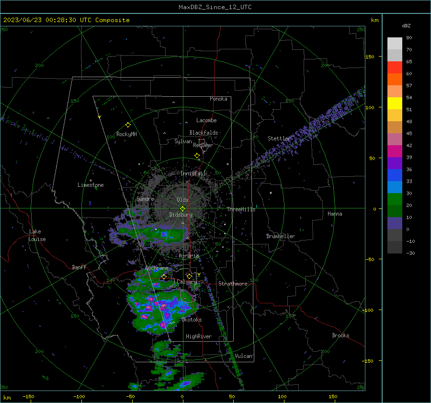
Task: Click the ThreeHills label
Action: [241, 209]
